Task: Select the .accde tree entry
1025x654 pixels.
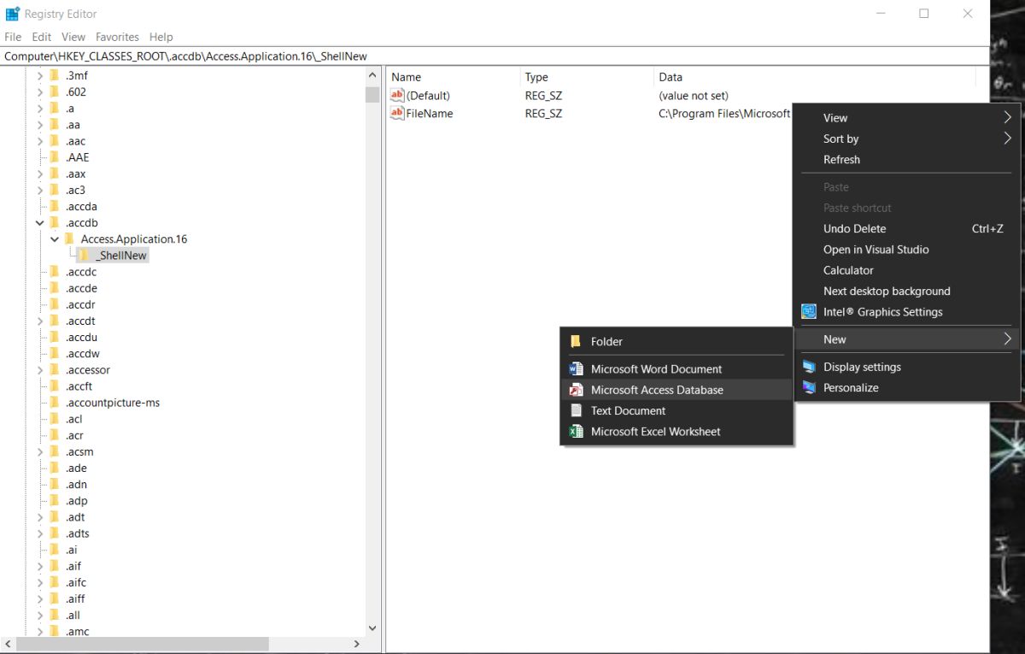Action: (x=81, y=288)
